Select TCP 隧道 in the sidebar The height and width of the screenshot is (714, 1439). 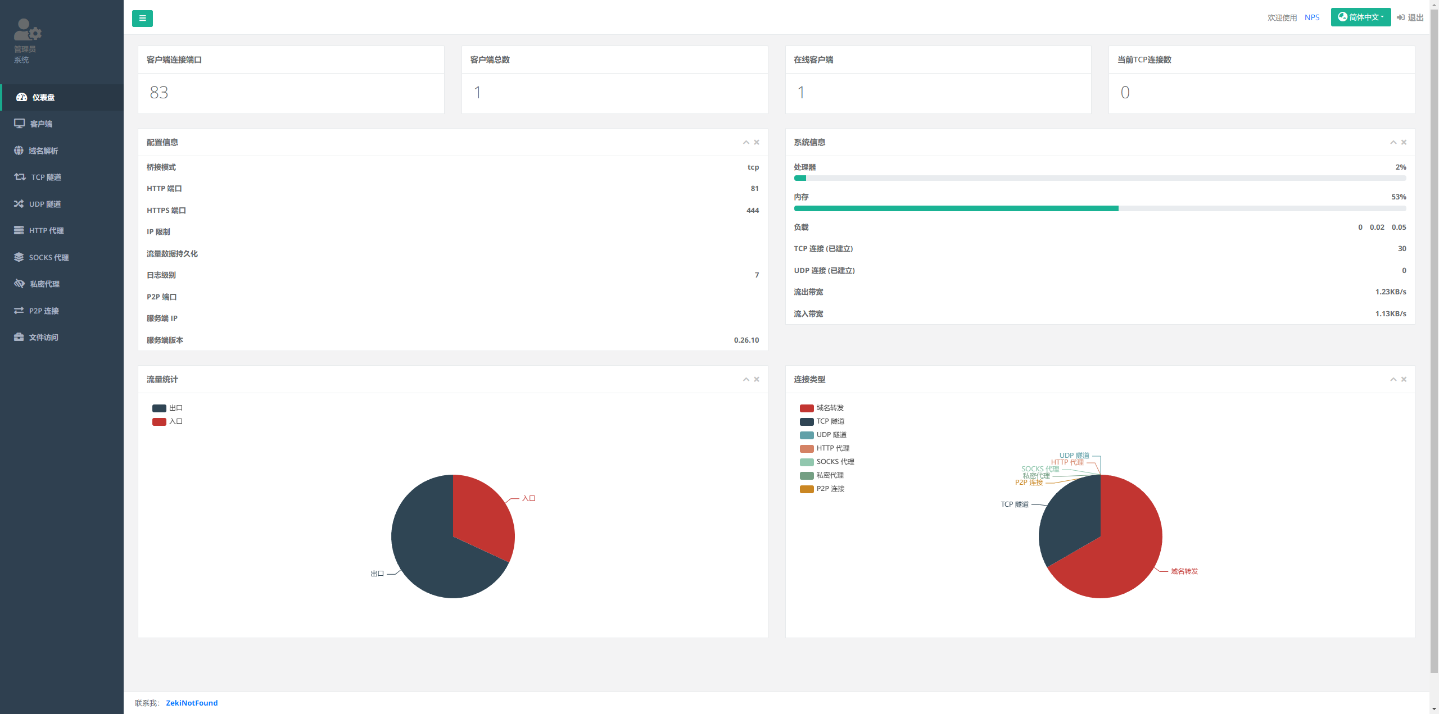click(62, 177)
